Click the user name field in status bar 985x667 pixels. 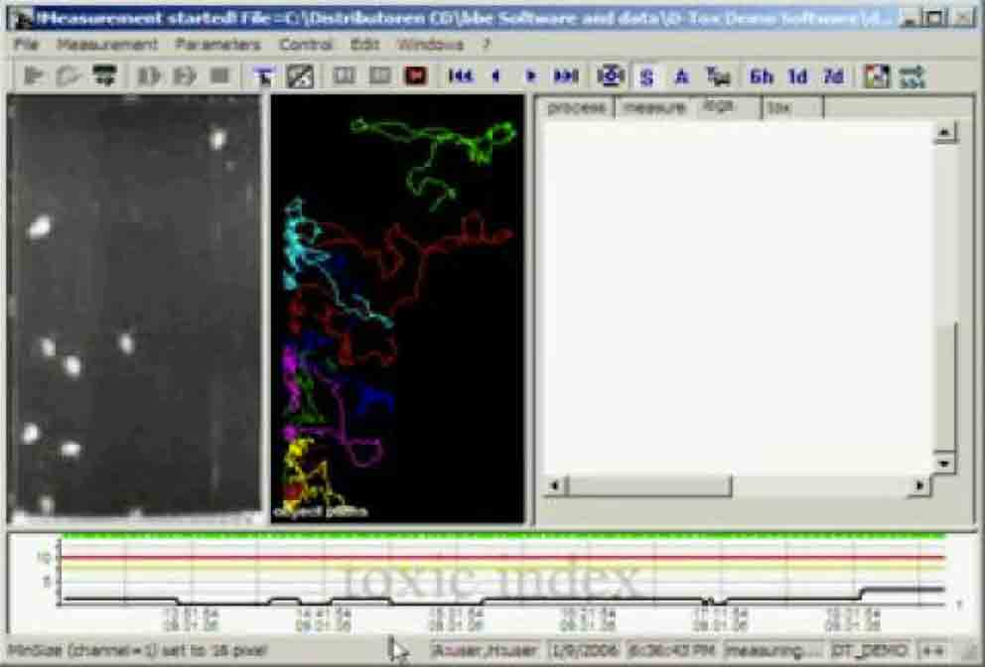485,650
